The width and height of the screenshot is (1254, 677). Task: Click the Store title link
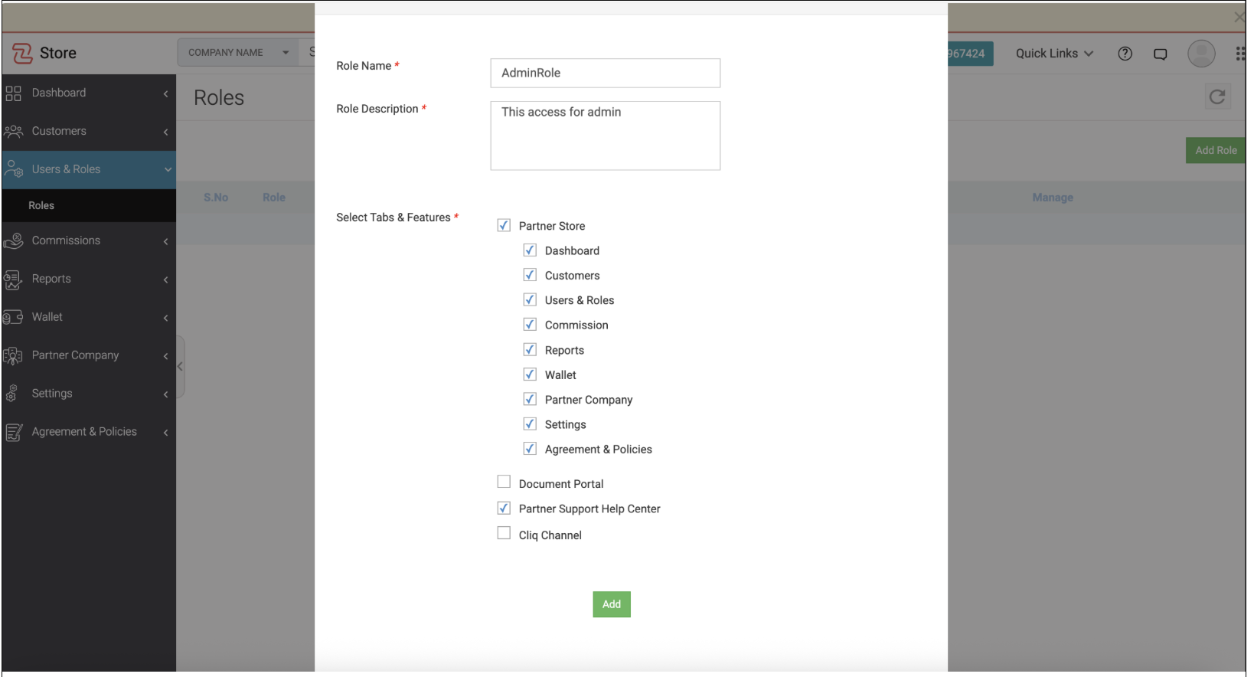(58, 54)
